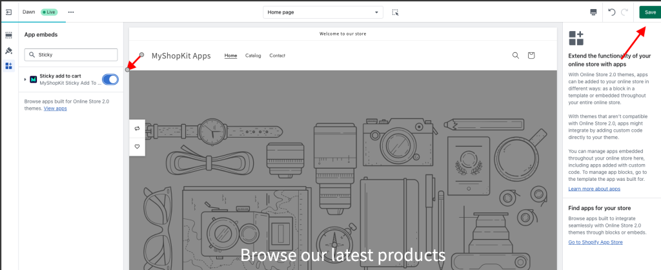Click the Find apps for your store heading
The width and height of the screenshot is (661, 270).
click(600, 208)
